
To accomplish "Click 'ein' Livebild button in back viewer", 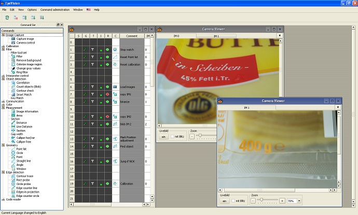I will 163,137.
